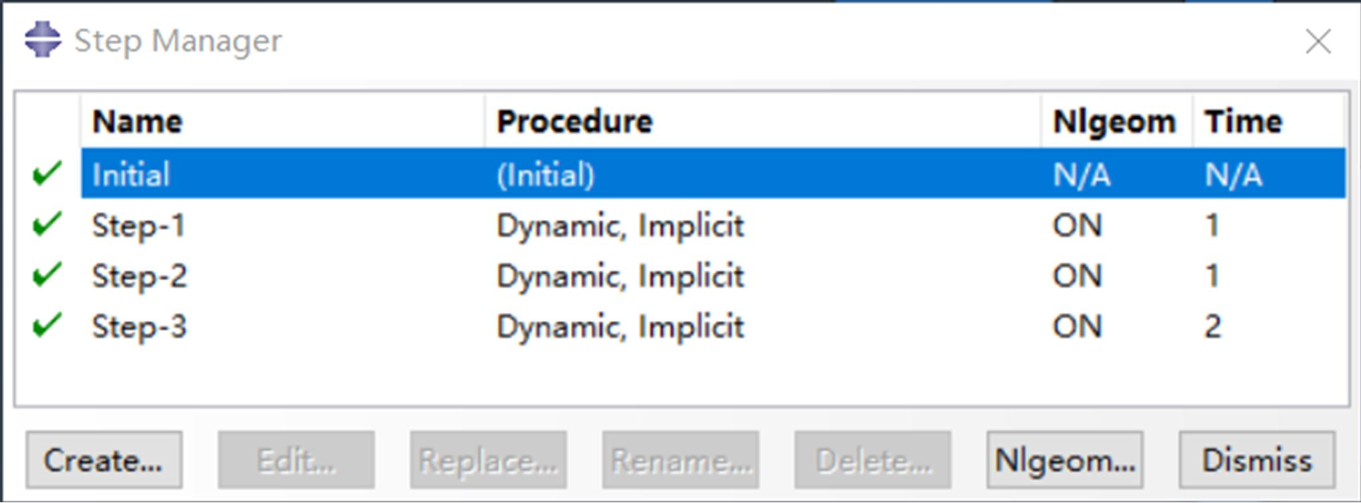Suppress Step-1 via its green checkmark

click(x=47, y=223)
